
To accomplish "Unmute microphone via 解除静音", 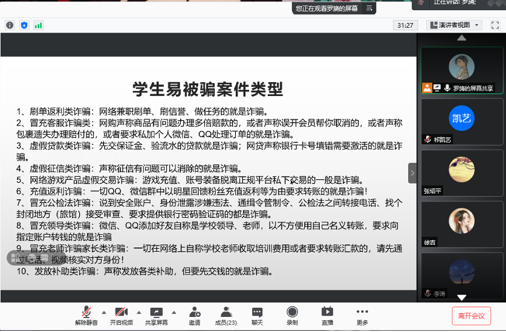I will (x=87, y=315).
